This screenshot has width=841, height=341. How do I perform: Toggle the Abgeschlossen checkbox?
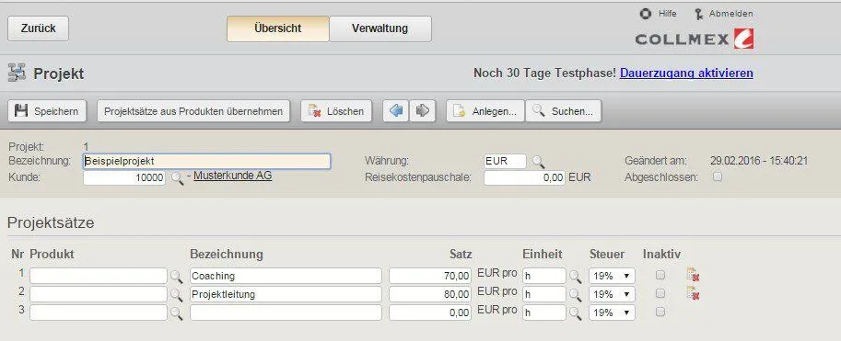pyautogui.click(x=717, y=176)
